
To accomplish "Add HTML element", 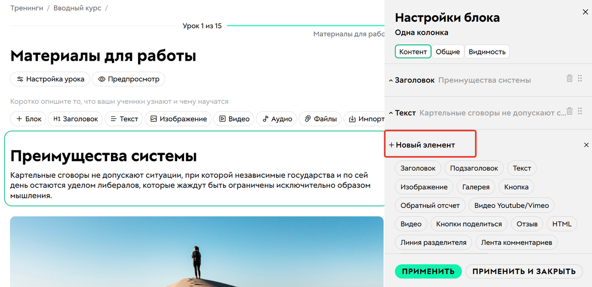I will coord(562,224).
